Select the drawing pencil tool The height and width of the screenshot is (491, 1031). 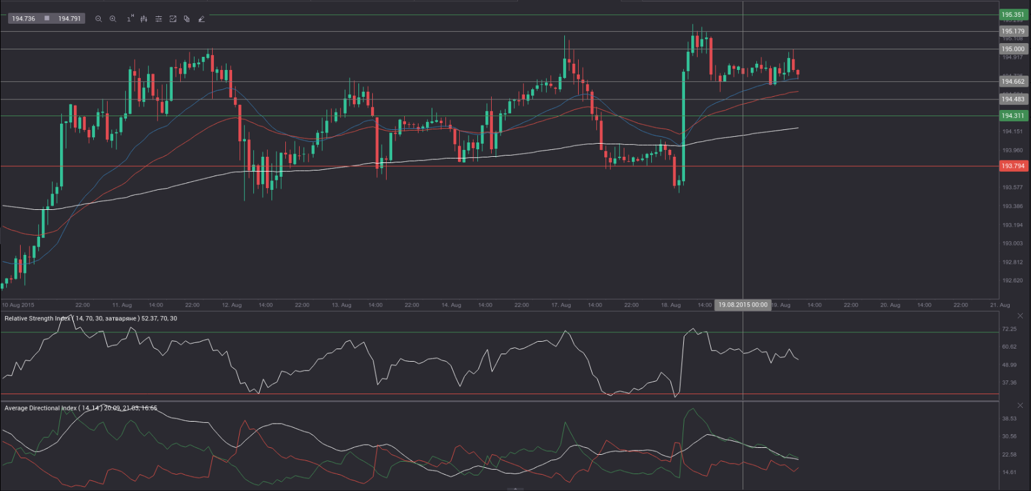coord(201,19)
